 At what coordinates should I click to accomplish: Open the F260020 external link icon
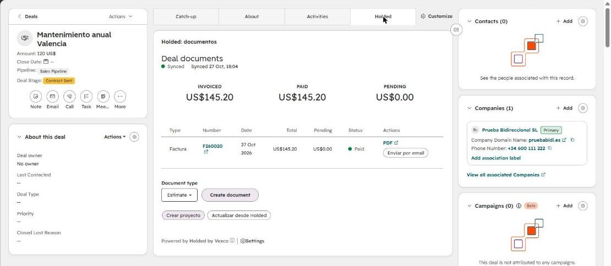pos(206,152)
